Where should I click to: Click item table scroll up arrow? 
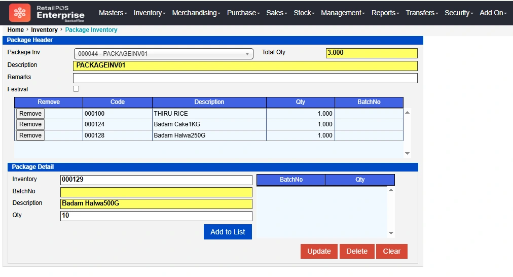point(408,113)
